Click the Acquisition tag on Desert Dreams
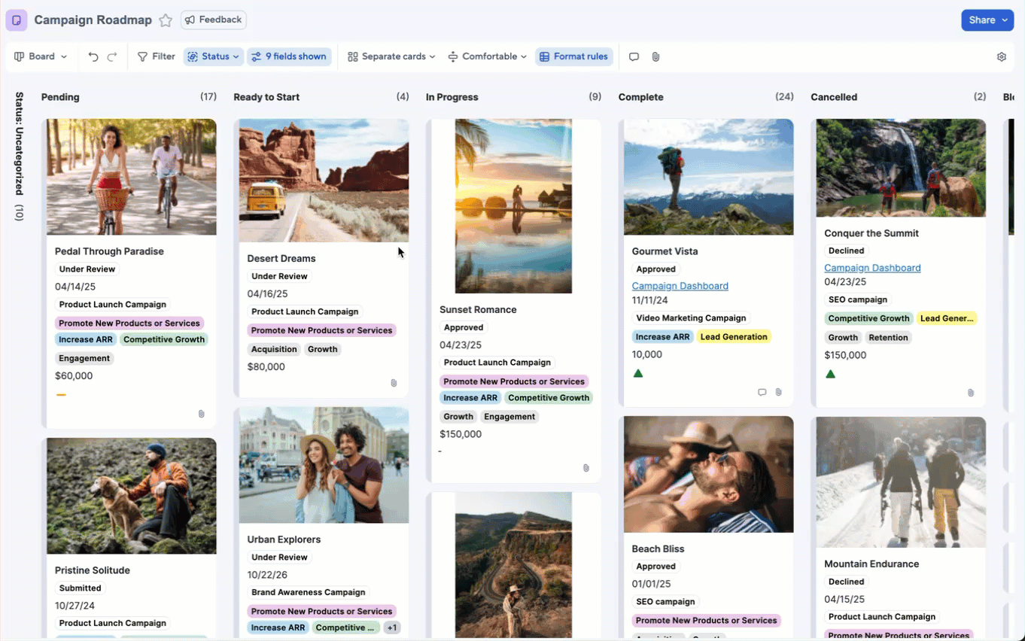The height and width of the screenshot is (641, 1025). pyautogui.click(x=274, y=349)
